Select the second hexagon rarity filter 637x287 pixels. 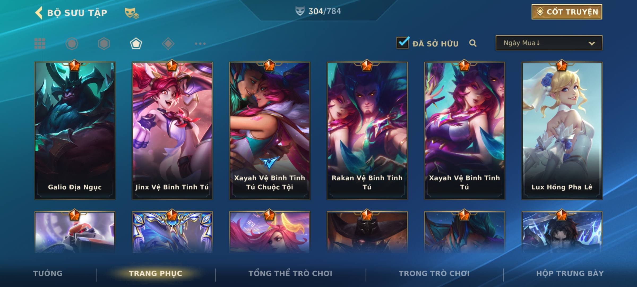pos(104,44)
